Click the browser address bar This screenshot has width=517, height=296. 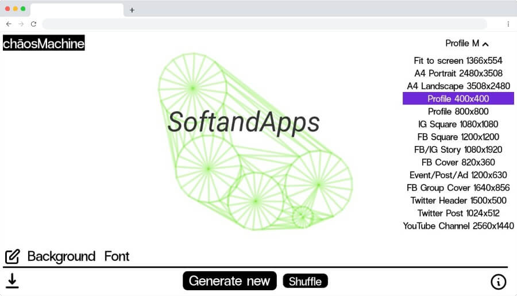(264, 24)
